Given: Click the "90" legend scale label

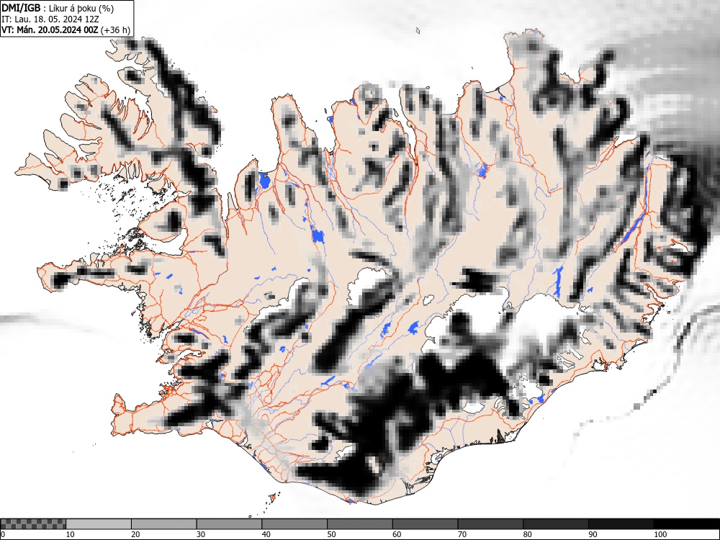Looking at the screenshot, I should (593, 534).
